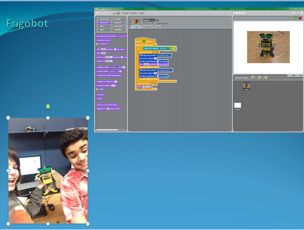
Task: Switch to the Scripts tab
Action: click(x=136, y=27)
